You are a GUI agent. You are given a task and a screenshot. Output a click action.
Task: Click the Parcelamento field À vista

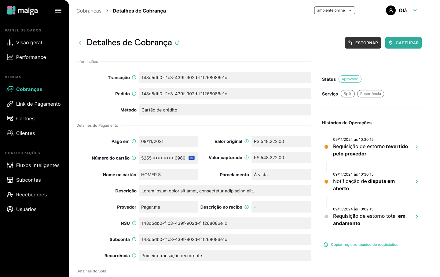(281, 175)
